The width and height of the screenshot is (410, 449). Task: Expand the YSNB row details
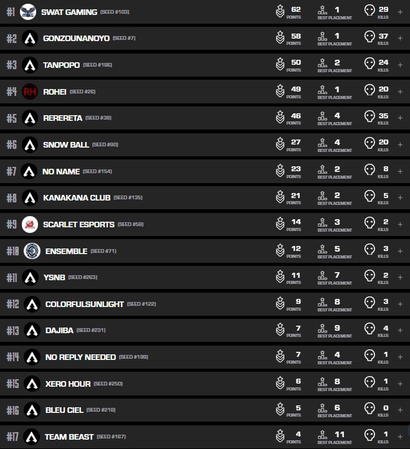coord(400,277)
